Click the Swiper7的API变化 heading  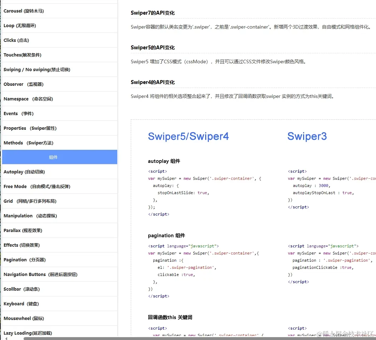click(153, 13)
